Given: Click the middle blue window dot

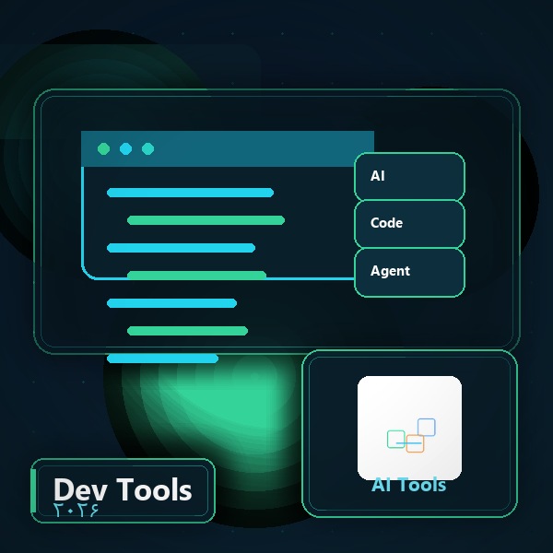Looking at the screenshot, I should (x=126, y=148).
